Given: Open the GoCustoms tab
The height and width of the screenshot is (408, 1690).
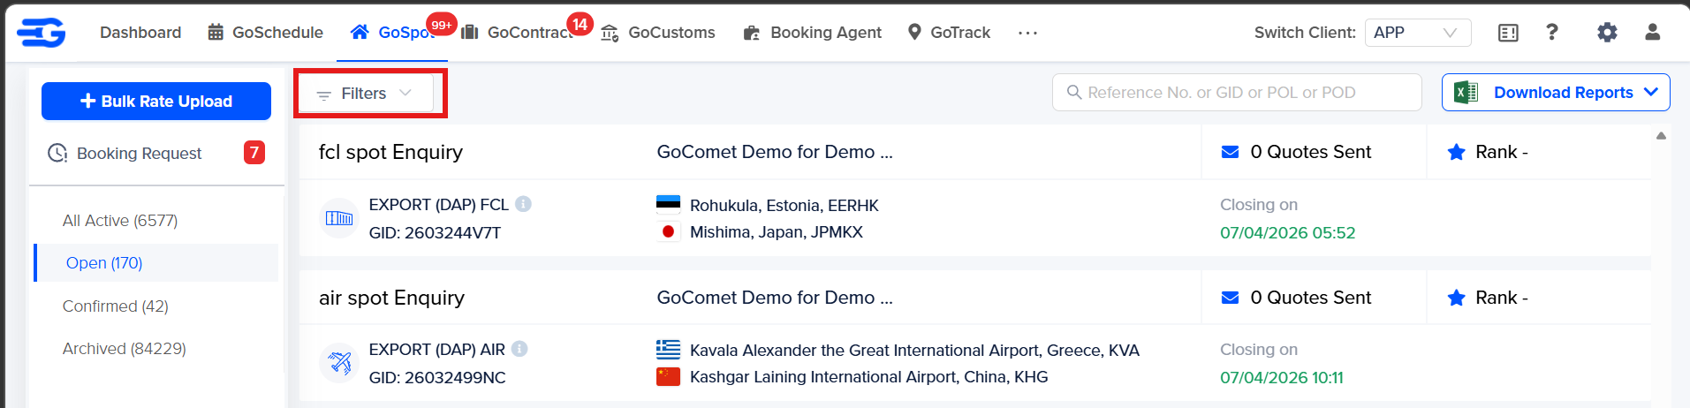Looking at the screenshot, I should point(658,33).
